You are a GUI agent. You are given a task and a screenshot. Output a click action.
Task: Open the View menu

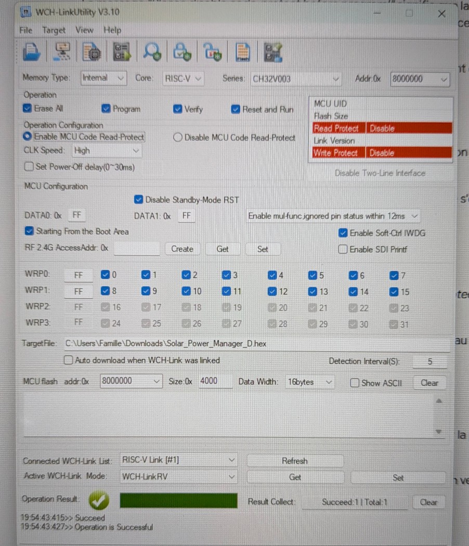84,30
